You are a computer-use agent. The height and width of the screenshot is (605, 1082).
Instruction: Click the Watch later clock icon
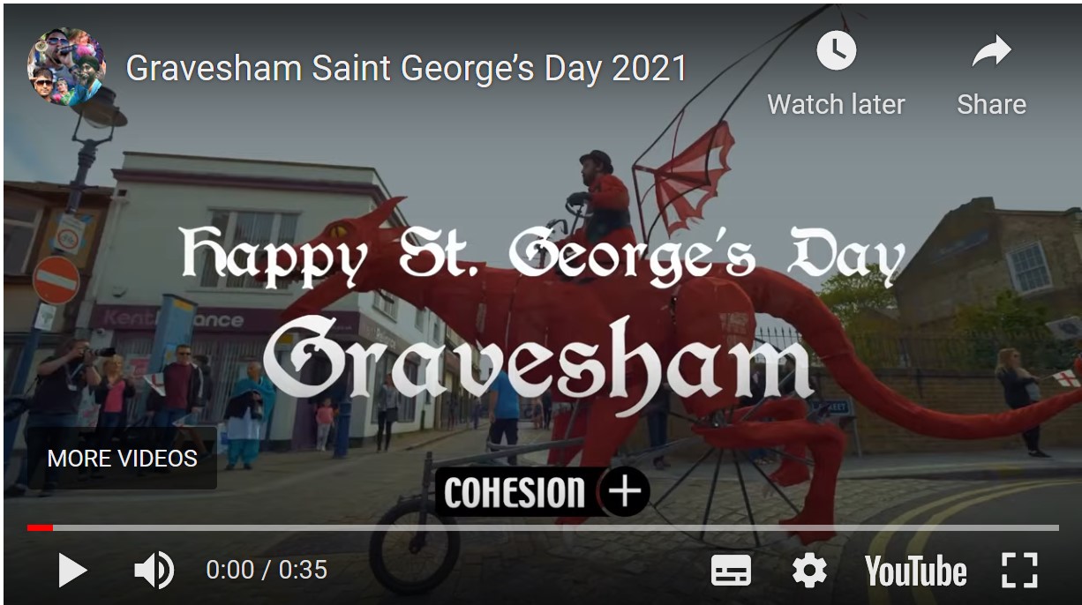coord(836,52)
